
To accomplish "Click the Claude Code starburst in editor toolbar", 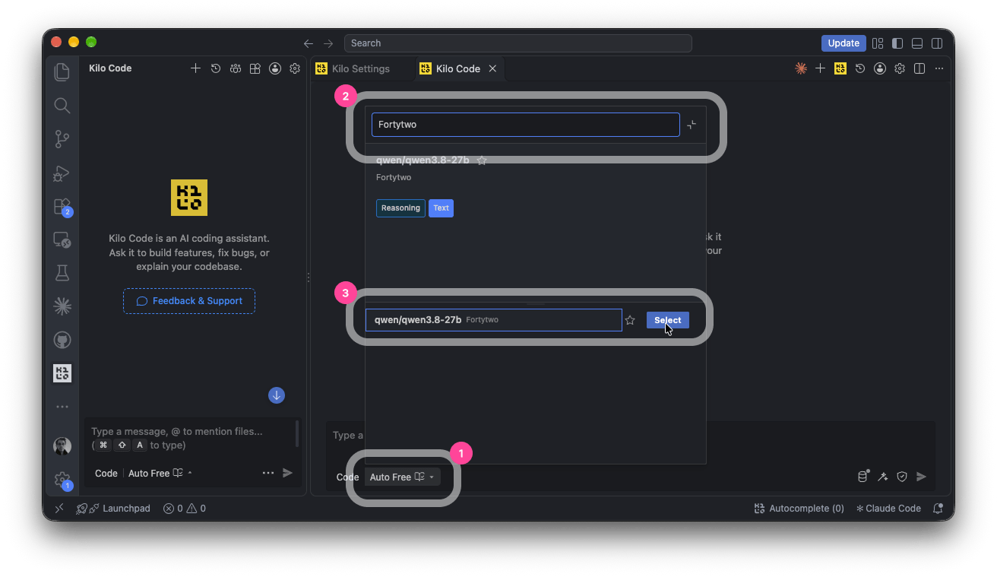I will 800,68.
